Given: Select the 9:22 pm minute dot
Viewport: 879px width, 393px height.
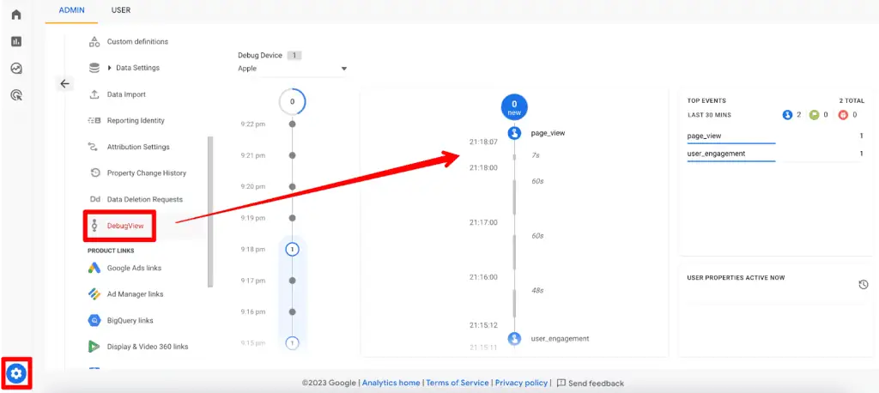Looking at the screenshot, I should [x=292, y=124].
